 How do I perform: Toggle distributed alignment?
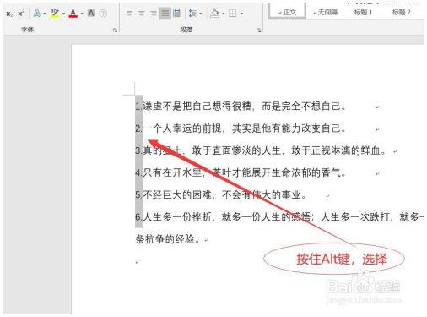coord(177,13)
